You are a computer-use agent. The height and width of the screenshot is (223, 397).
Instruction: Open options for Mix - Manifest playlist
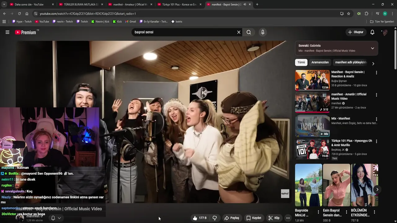(x=377, y=119)
